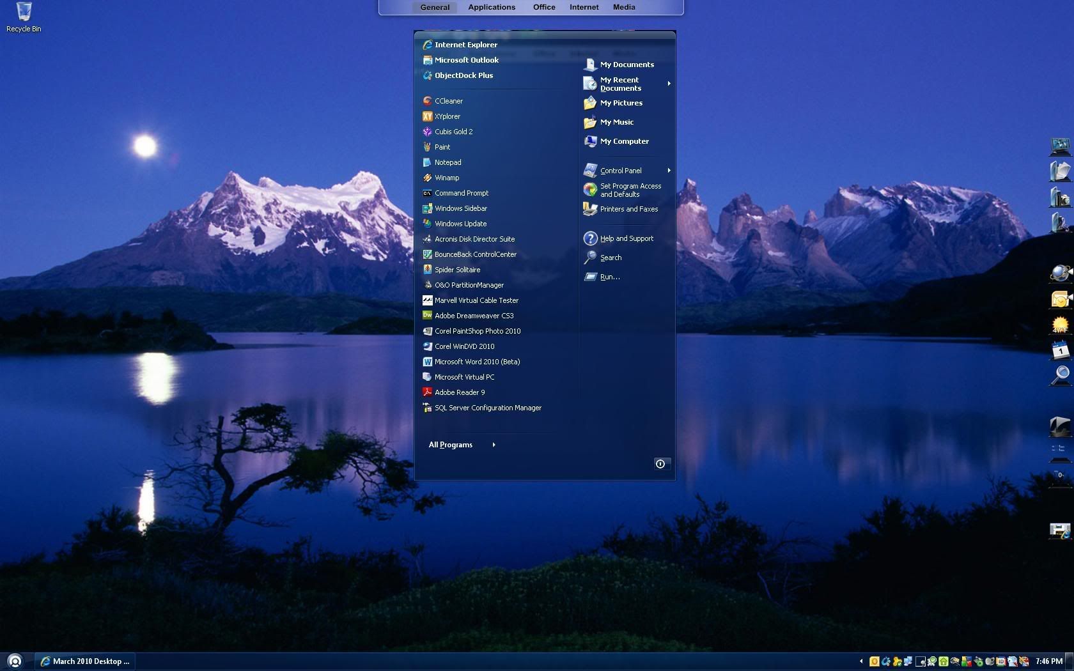Click the All Programs label
Image resolution: width=1074 pixels, height=671 pixels.
tap(450, 445)
